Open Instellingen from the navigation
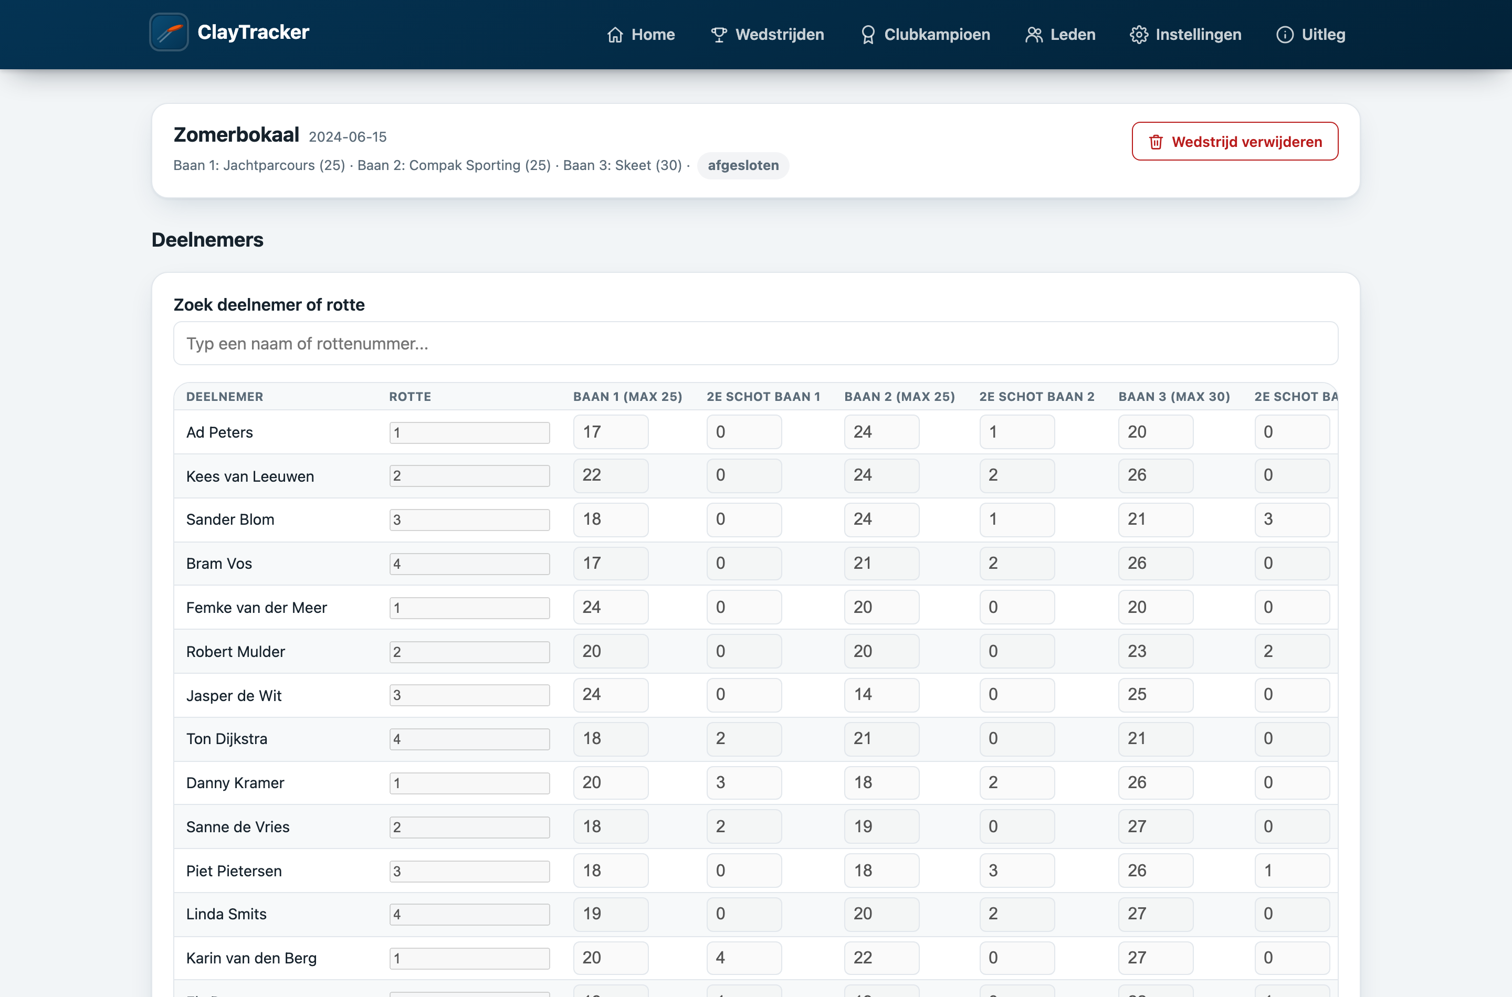This screenshot has width=1512, height=997. click(x=1186, y=35)
